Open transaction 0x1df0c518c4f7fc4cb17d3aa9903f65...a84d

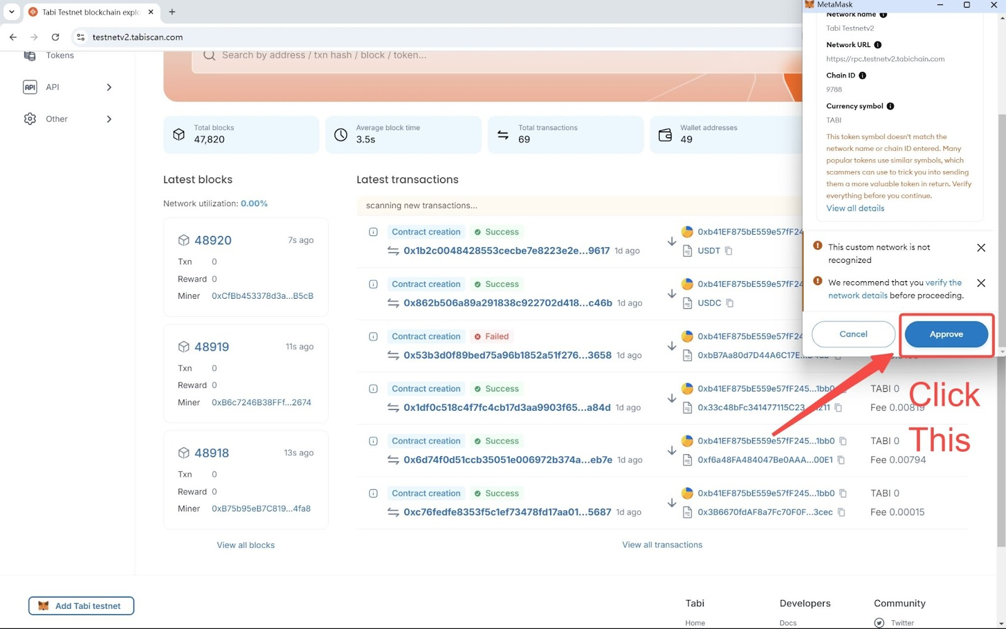tap(507, 407)
